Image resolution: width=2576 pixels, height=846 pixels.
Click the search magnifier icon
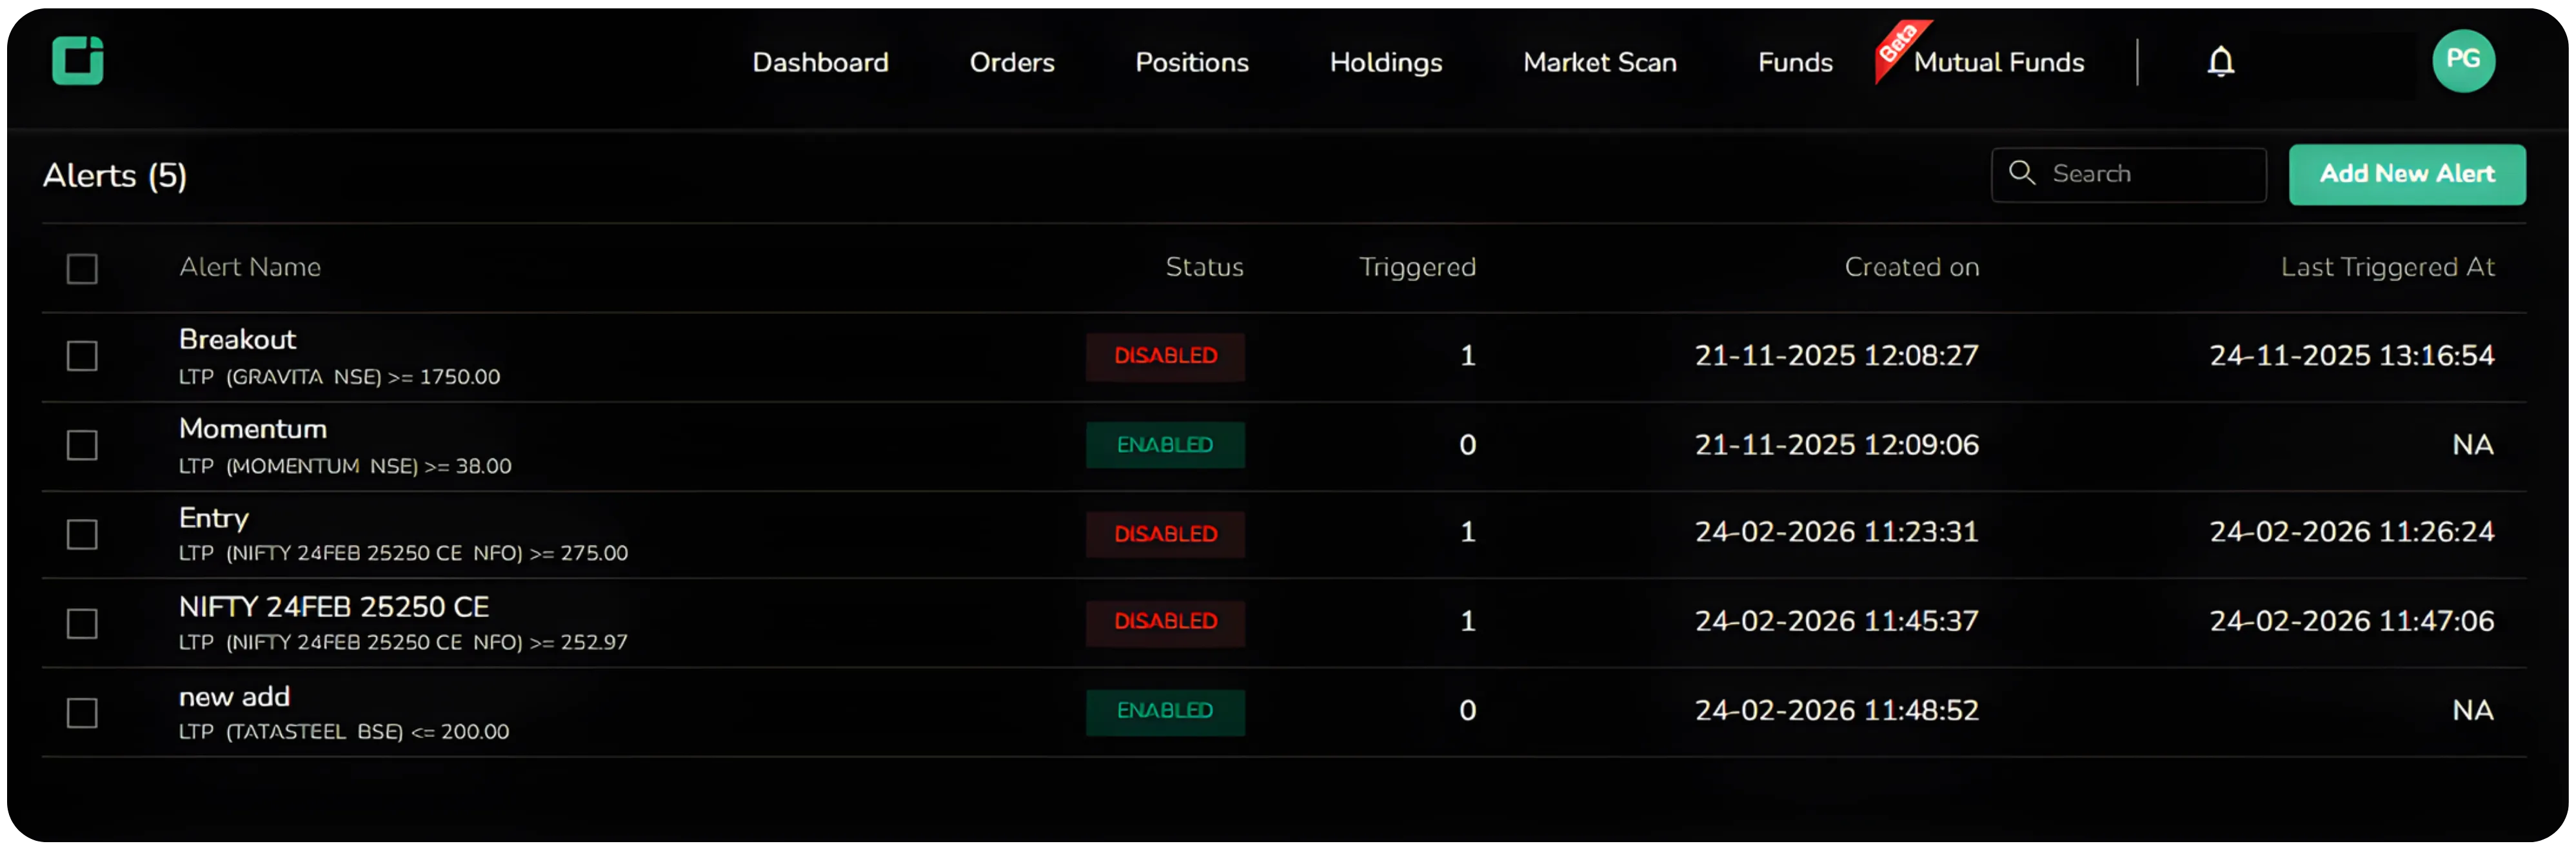click(x=2023, y=173)
